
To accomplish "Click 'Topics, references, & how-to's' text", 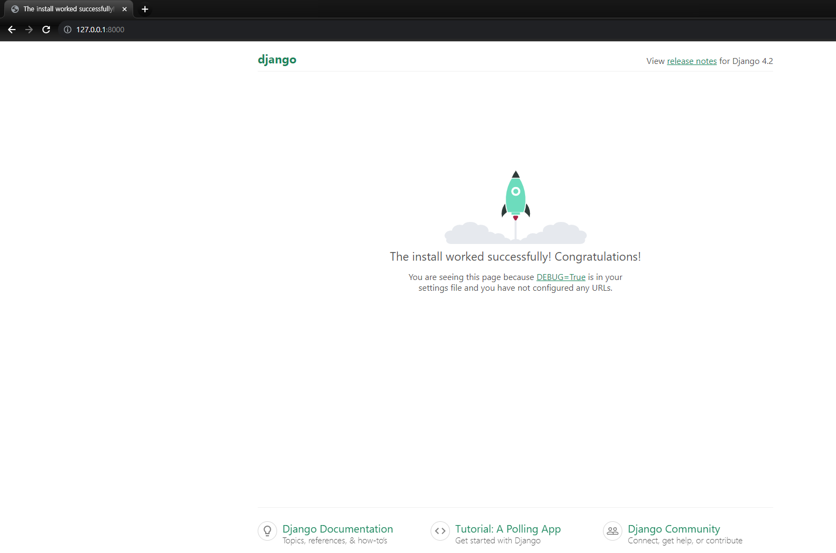I will tap(335, 541).
